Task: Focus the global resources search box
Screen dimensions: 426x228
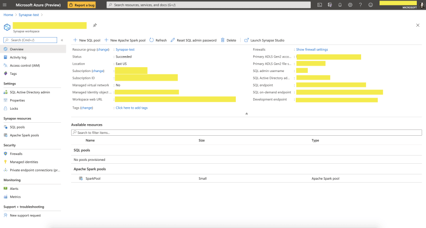Action: pos(208,5)
